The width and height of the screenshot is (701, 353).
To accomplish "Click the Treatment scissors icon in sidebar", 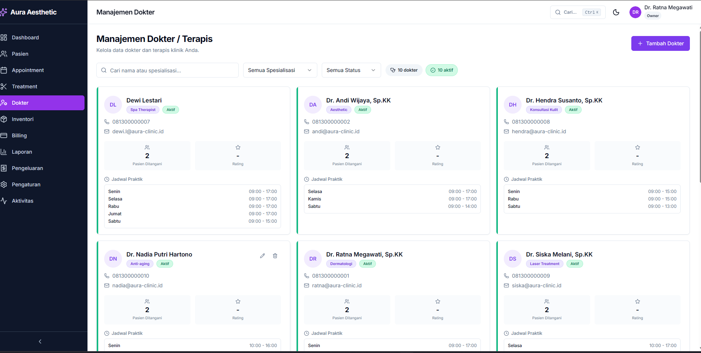I will click(x=4, y=86).
